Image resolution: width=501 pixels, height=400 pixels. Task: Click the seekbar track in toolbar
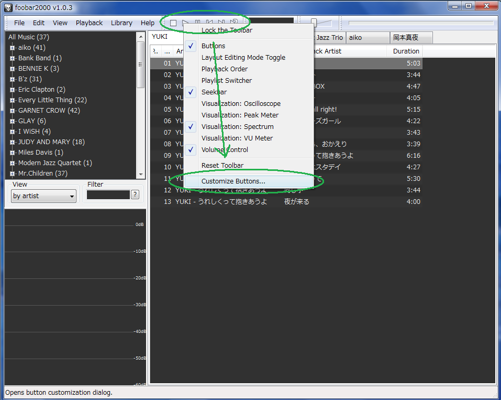coord(421,23)
